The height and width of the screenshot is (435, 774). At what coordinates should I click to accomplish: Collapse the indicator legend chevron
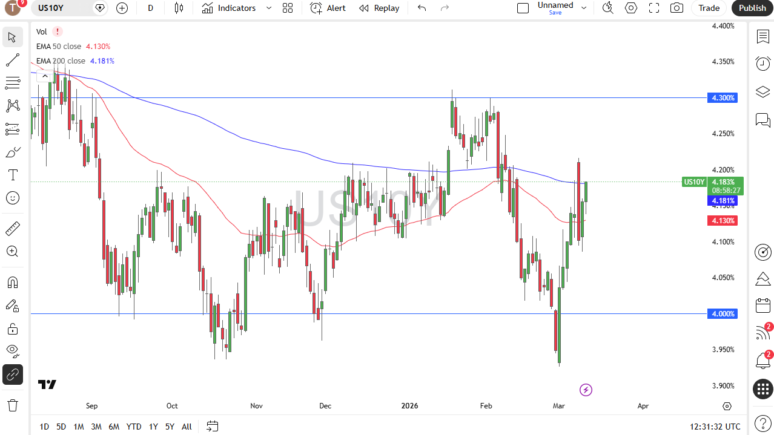(45, 76)
